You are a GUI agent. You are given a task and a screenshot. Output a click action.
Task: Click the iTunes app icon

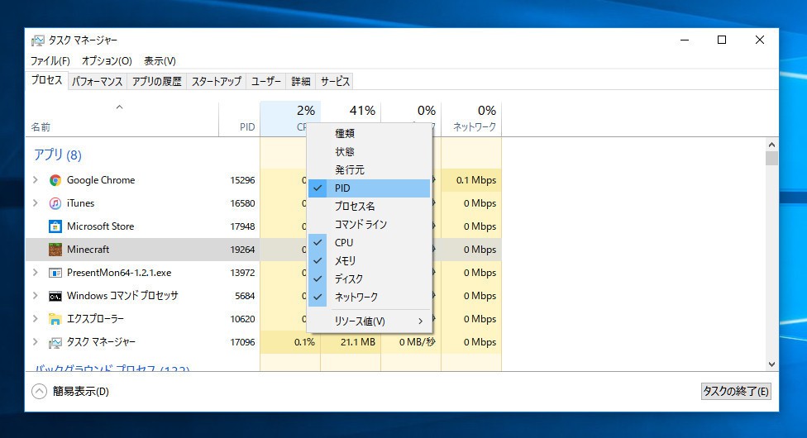[x=55, y=203]
